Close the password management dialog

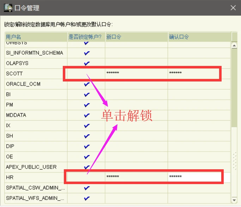(233, 8)
